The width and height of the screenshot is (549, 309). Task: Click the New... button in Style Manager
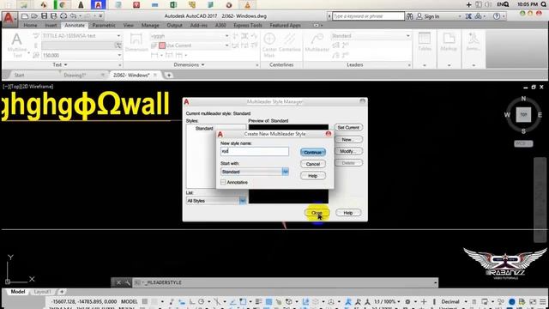pyautogui.click(x=348, y=139)
